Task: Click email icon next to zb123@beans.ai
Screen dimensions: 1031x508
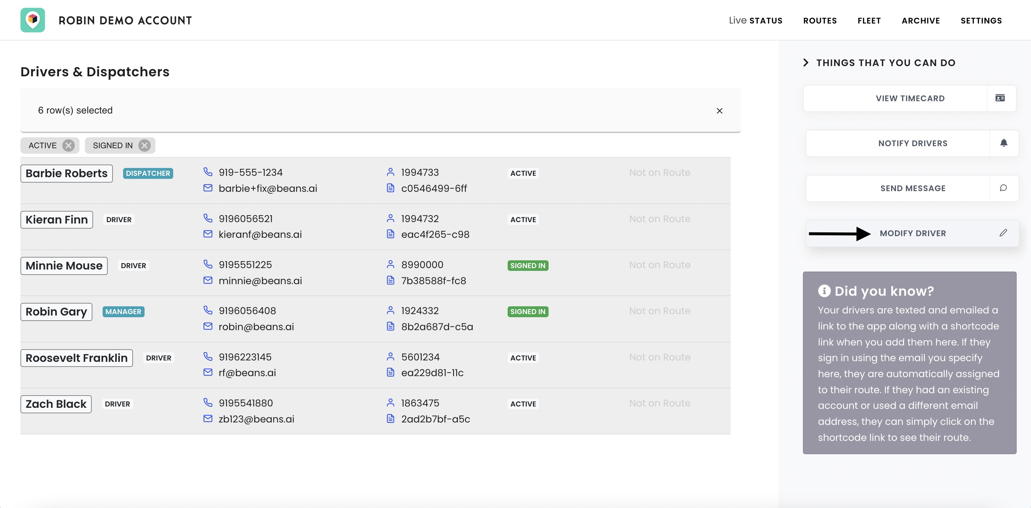Action: click(208, 418)
